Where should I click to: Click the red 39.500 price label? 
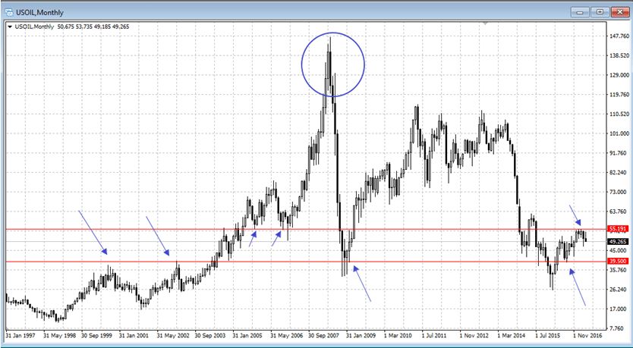pos(616,261)
